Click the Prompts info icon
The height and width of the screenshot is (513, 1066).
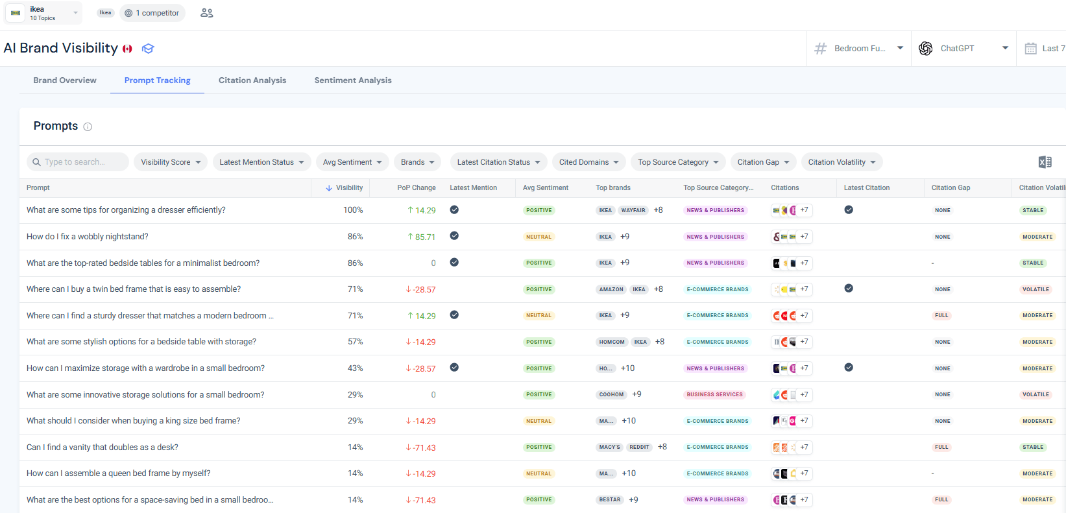[88, 126]
